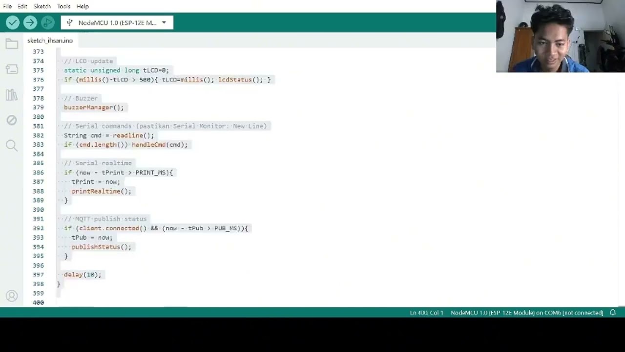Click the delay(10); line

point(83,275)
